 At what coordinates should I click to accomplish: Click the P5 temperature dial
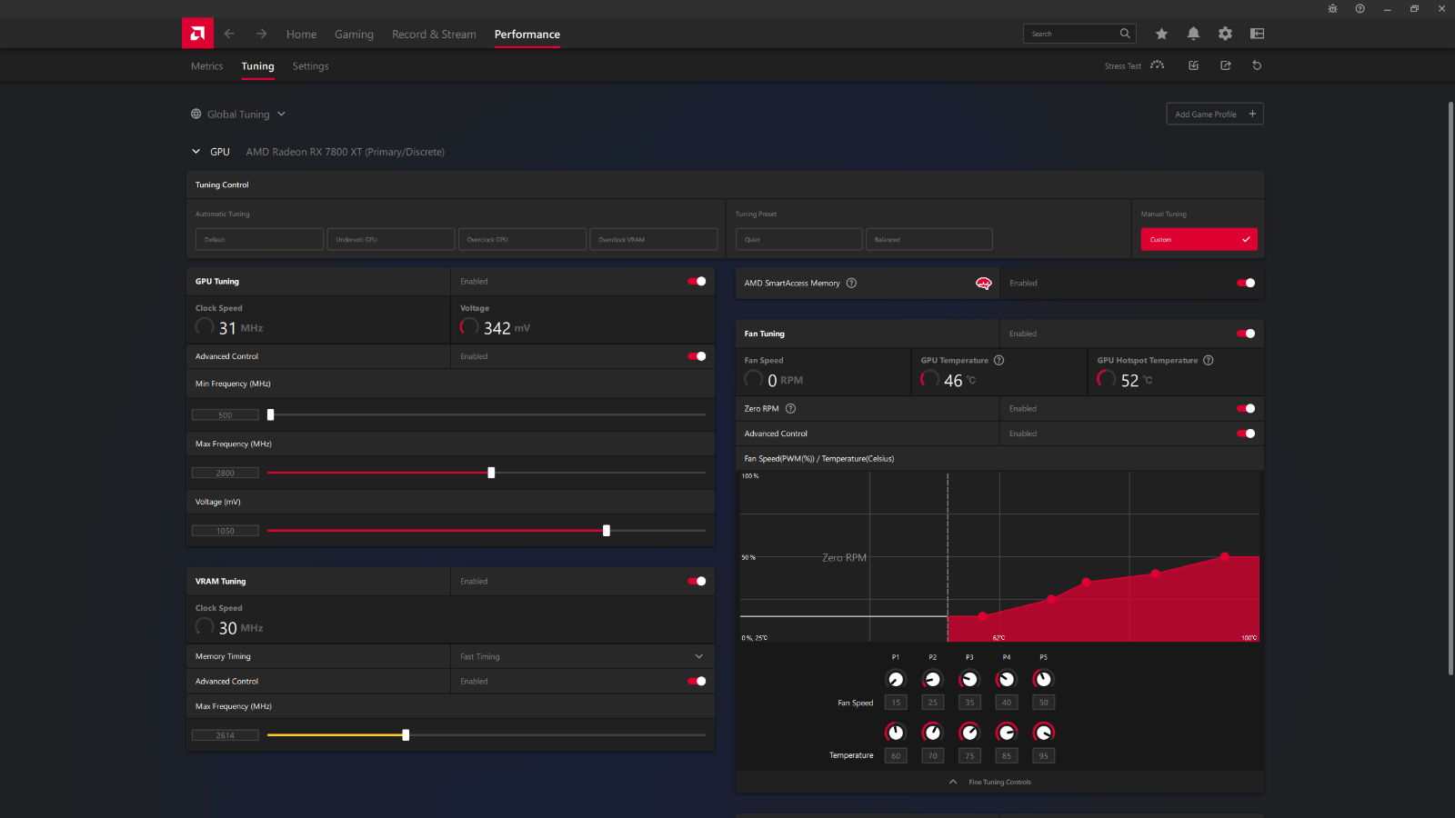coord(1043,732)
